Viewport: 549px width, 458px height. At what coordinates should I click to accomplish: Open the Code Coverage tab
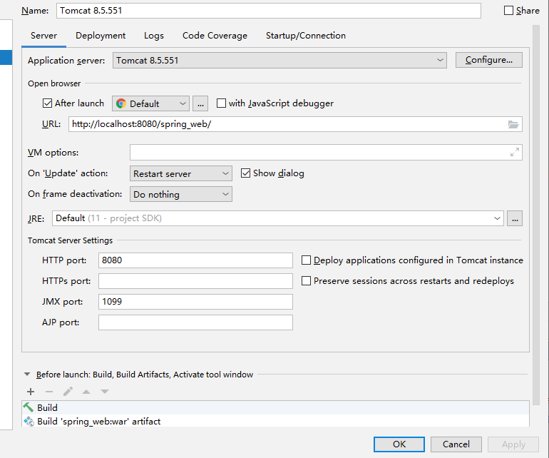(x=215, y=36)
